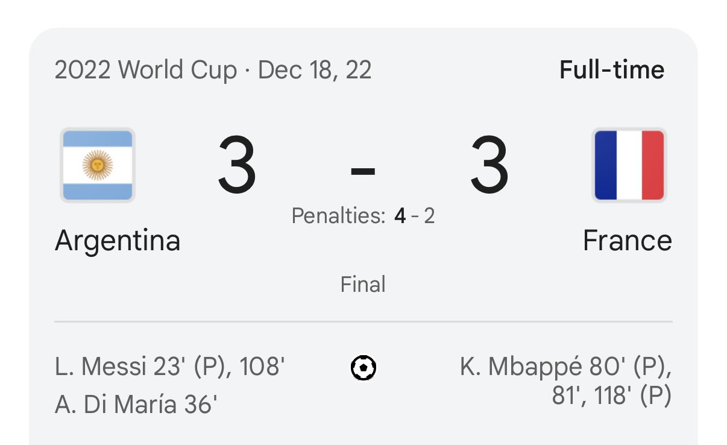The height and width of the screenshot is (445, 727).
Task: Click the bold 4 penalty score
Action: 400,215
